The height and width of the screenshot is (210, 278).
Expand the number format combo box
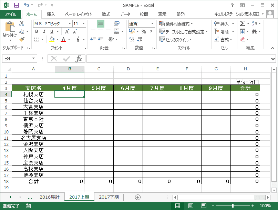152,24
